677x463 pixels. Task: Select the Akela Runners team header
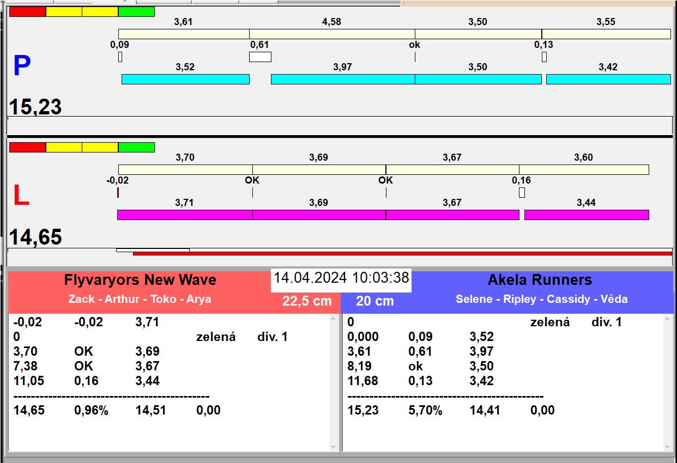point(540,280)
